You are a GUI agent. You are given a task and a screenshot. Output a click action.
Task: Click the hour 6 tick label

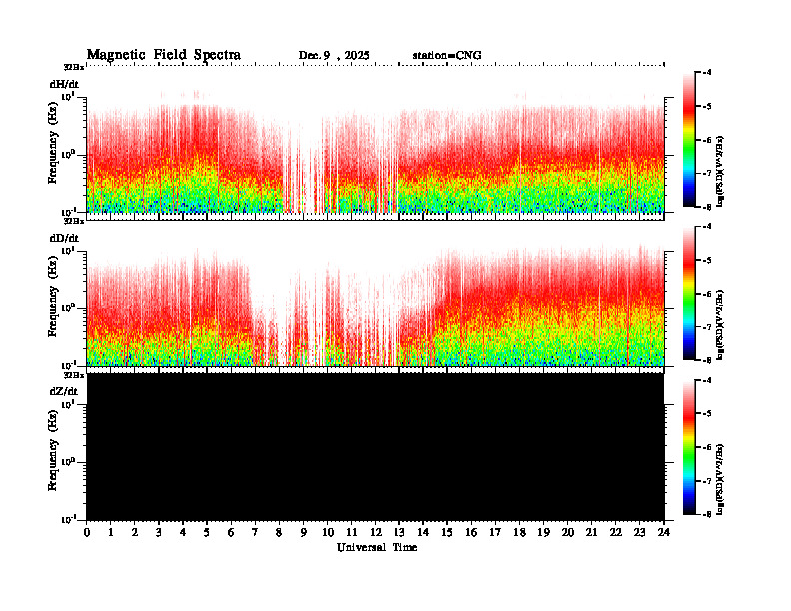(231, 532)
